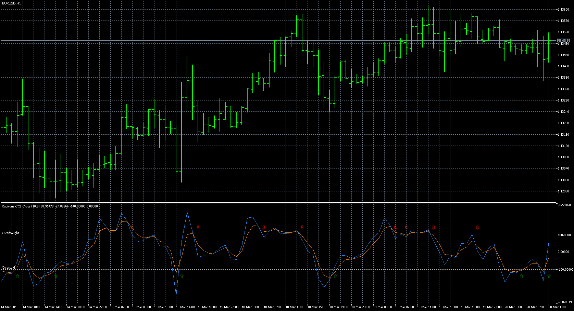Click the leftmost green buy arrow
The height and width of the screenshot is (311, 574).
(17, 276)
